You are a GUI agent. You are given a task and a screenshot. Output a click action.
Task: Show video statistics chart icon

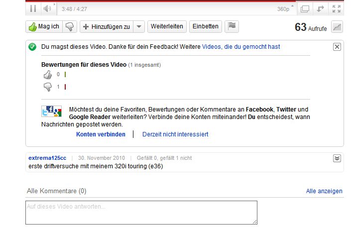point(337,27)
